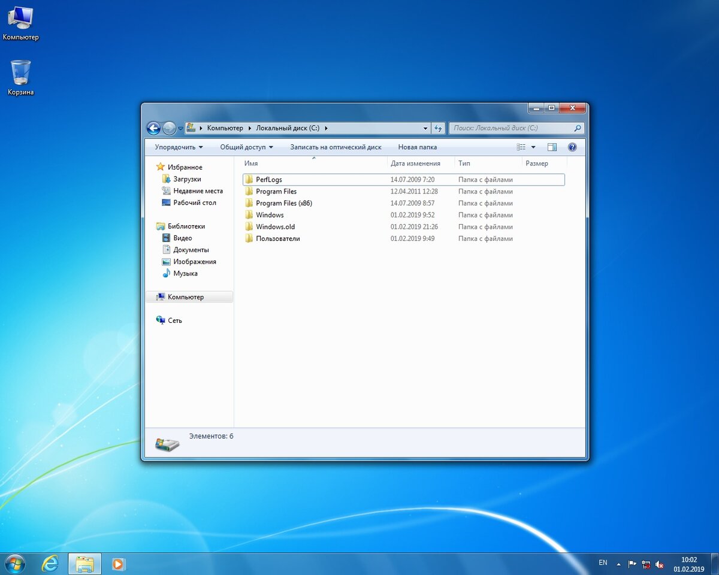Click Записать на оптический диск
This screenshot has width=719, height=575.
[336, 147]
